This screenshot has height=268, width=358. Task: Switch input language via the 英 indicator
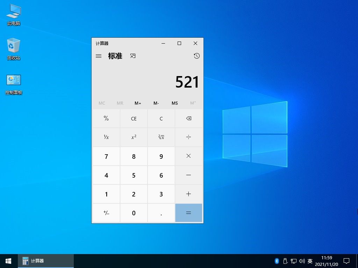click(310, 261)
